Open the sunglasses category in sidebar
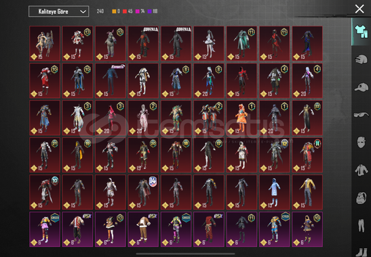This screenshot has height=257, width=371. tap(362, 114)
